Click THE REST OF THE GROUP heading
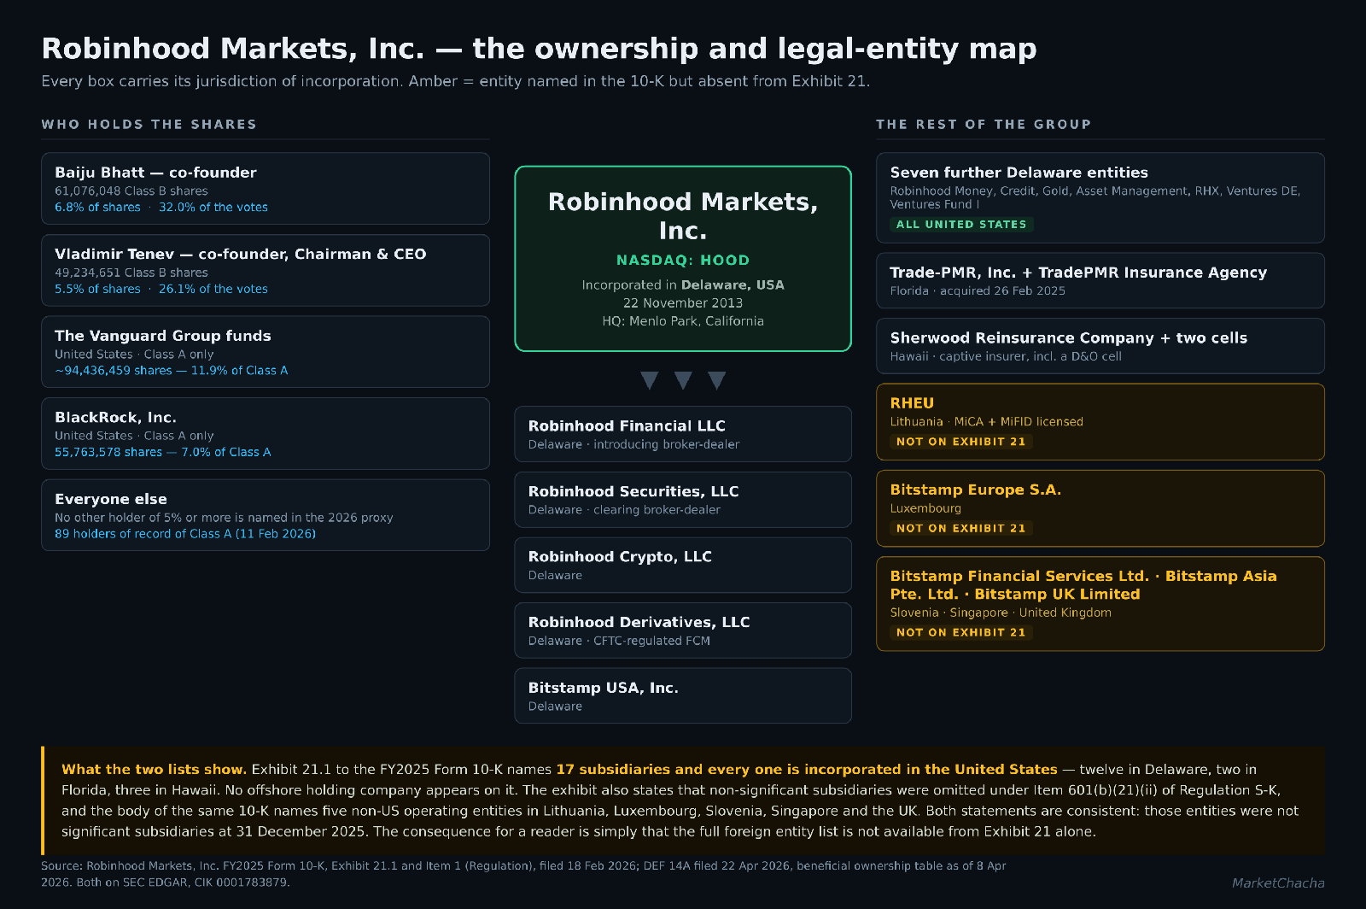The image size is (1366, 909). pyautogui.click(x=984, y=125)
